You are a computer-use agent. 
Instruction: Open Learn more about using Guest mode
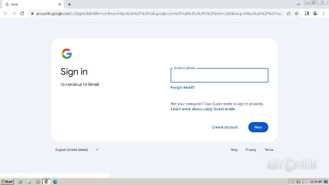(203, 109)
